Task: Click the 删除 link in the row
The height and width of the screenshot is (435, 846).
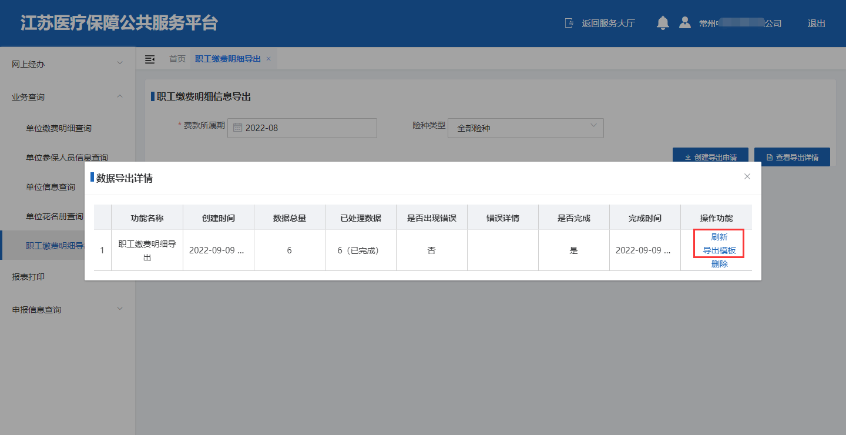Action: [719, 264]
